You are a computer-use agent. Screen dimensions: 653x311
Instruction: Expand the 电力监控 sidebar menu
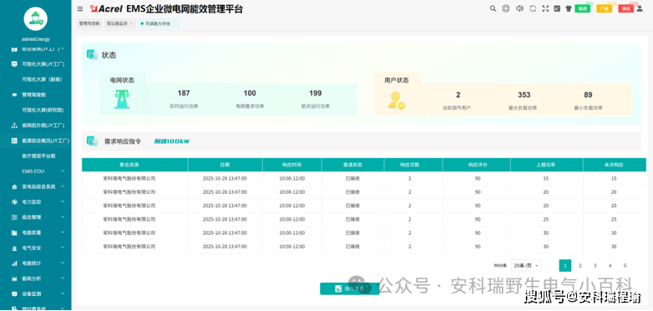(x=36, y=201)
